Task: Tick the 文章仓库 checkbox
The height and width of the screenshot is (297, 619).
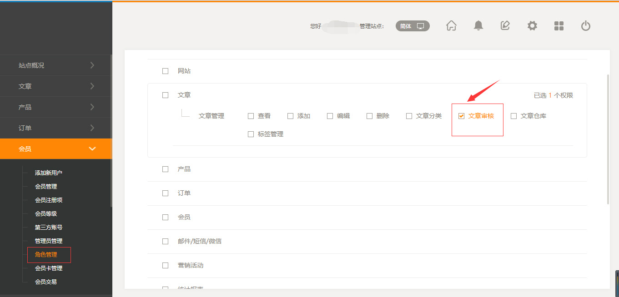Action: [514, 116]
